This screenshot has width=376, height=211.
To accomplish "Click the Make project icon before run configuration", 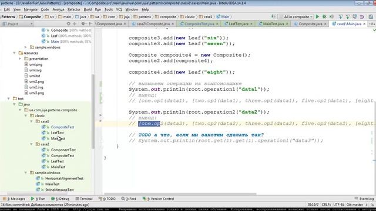I will pyautogui.click(x=273, y=16).
